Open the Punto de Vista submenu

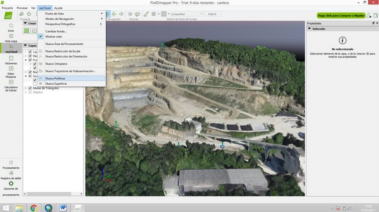point(72,13)
